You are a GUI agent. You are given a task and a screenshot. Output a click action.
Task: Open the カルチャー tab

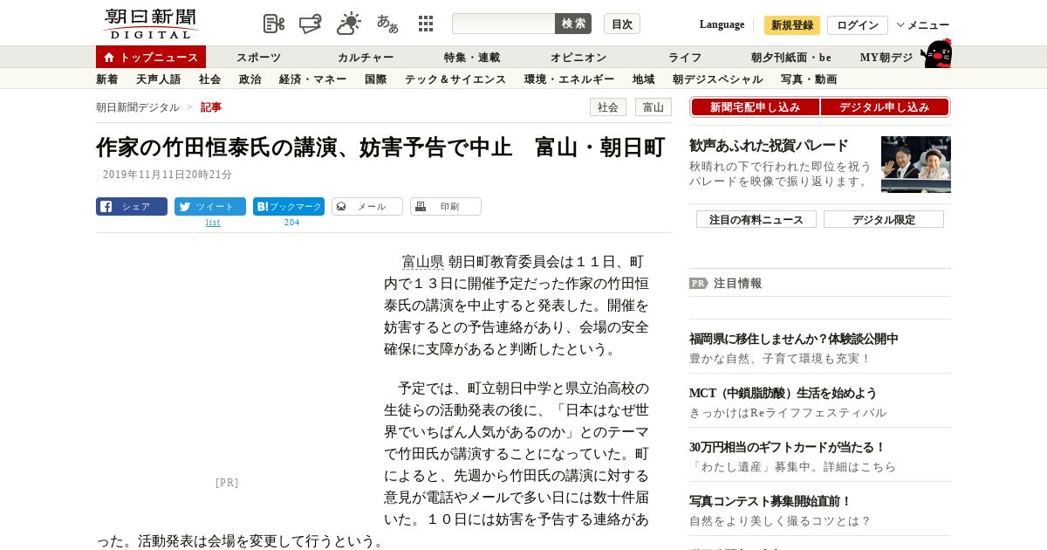(366, 57)
